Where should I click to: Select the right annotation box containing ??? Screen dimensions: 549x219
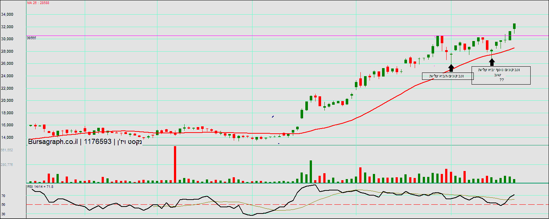(x=501, y=75)
